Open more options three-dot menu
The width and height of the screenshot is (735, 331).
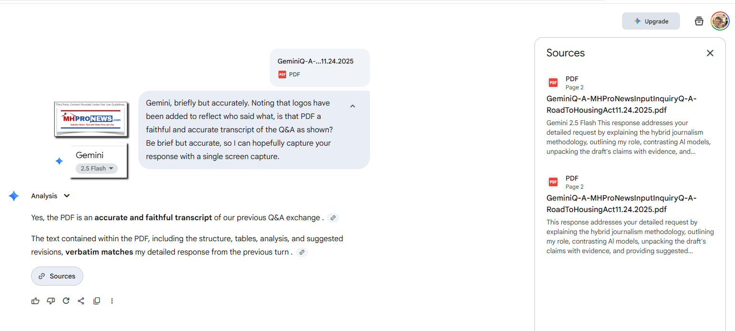[112, 301]
